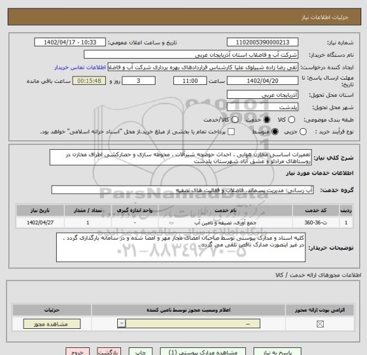Click the جزئیات column header in permits table
This screenshot has width=367, height=355.
click(x=52, y=310)
